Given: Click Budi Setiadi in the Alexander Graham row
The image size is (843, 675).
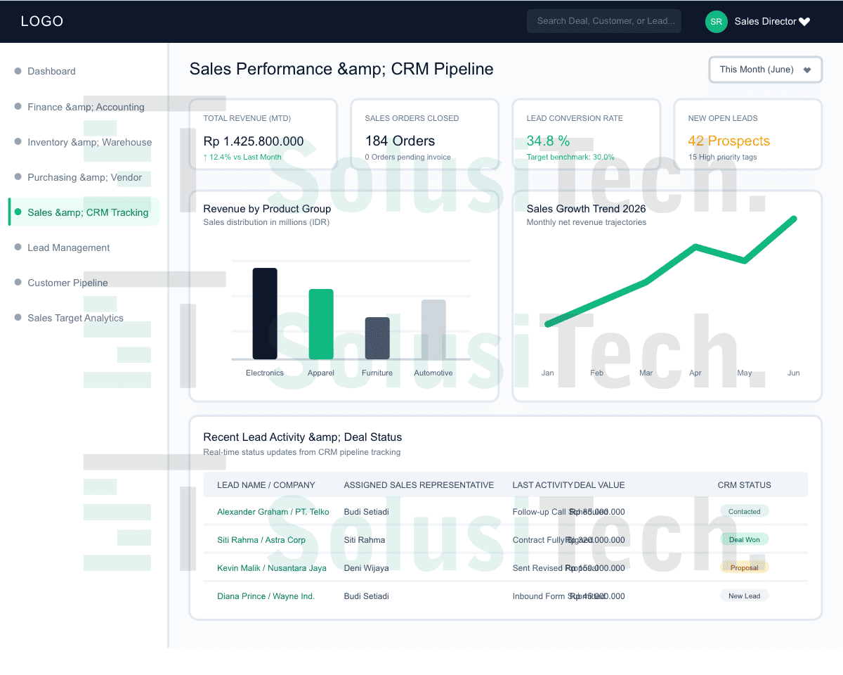Looking at the screenshot, I should click(x=366, y=512).
